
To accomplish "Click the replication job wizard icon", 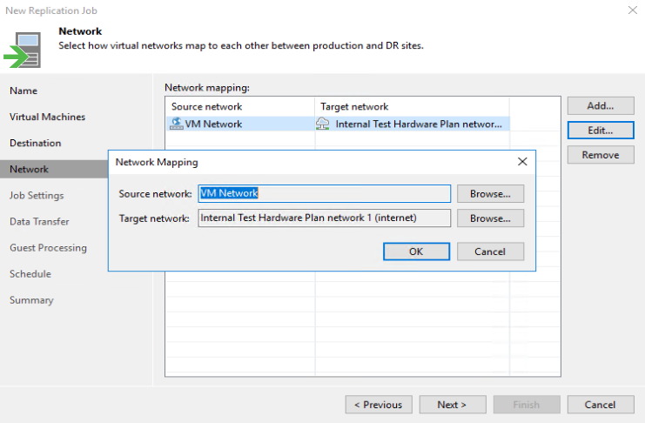I will [23, 50].
